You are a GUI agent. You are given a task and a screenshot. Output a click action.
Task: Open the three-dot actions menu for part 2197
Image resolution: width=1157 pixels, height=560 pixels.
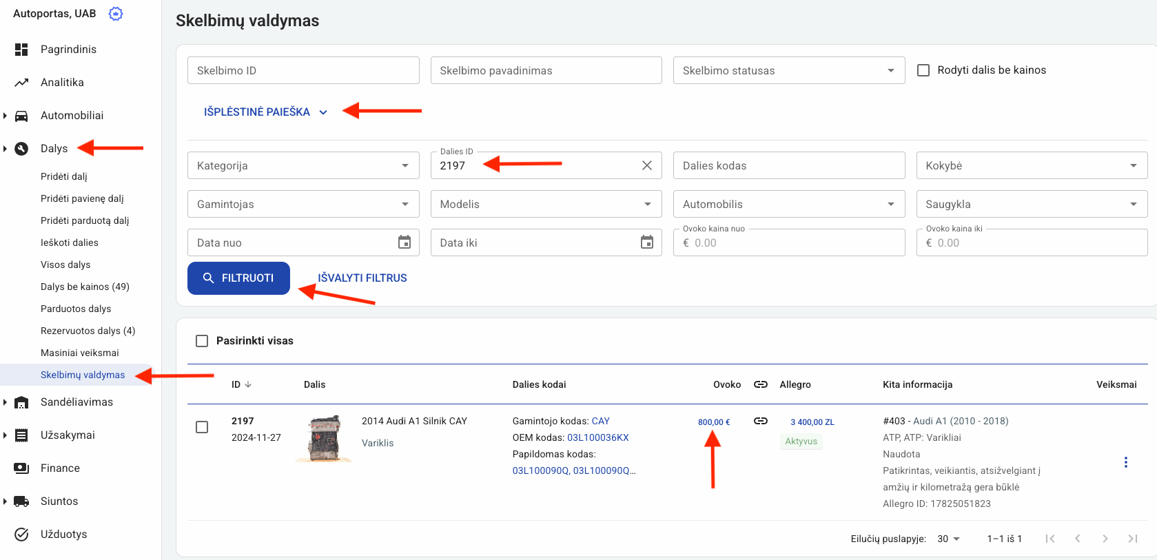tap(1125, 462)
